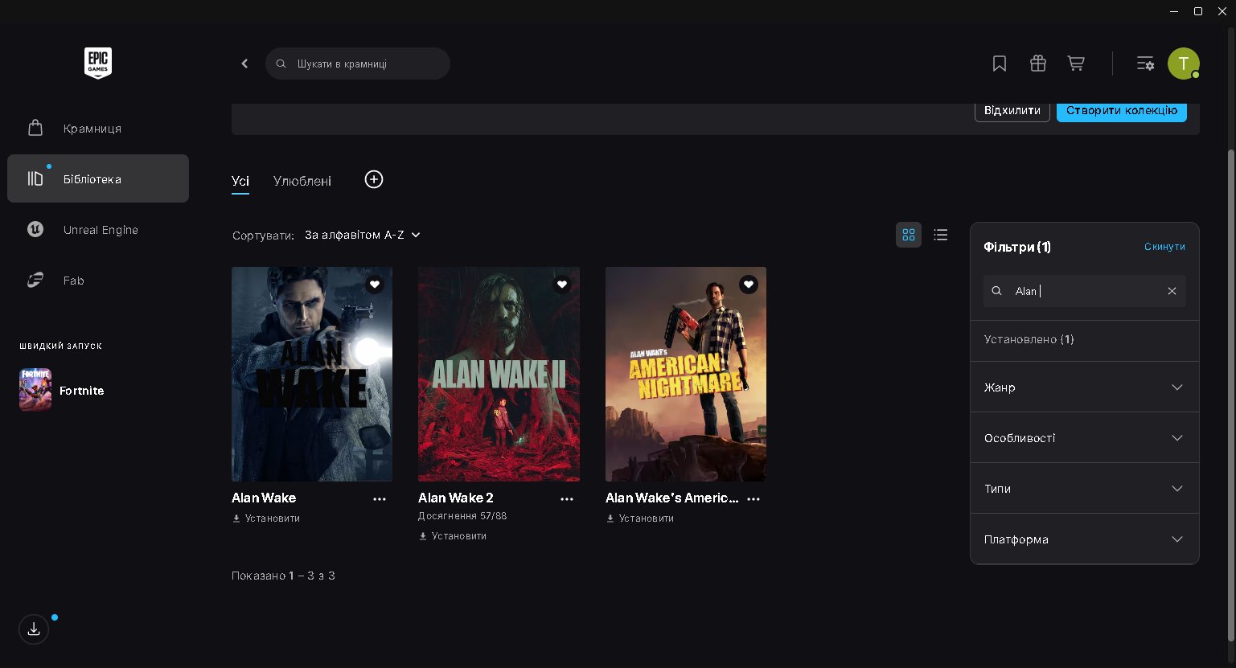Click the store search field
The height and width of the screenshot is (668, 1236).
[x=358, y=64]
